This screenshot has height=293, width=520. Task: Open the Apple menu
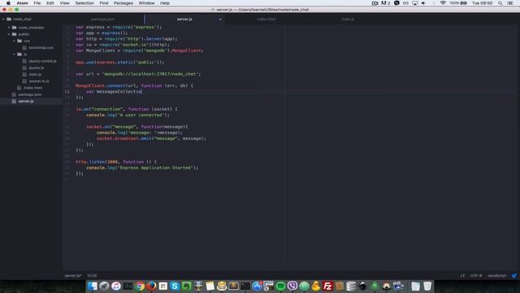[x=8, y=3]
